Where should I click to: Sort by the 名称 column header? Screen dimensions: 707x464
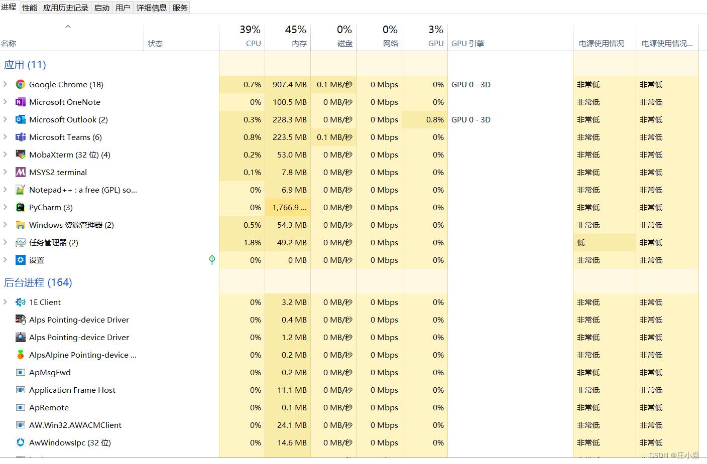[72, 37]
